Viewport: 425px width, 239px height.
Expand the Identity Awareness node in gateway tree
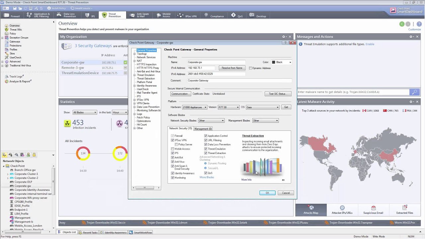pos(134,86)
